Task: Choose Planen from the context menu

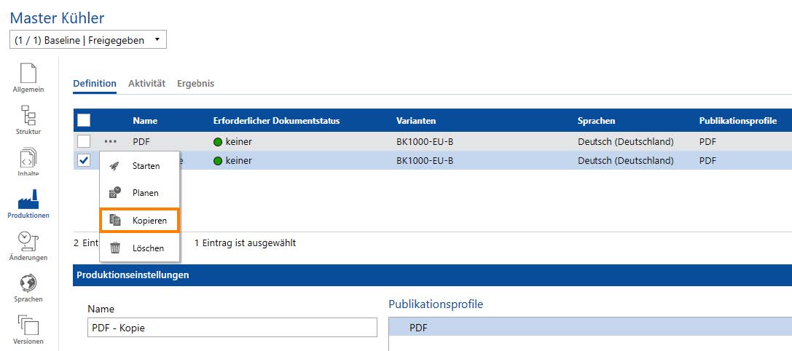Action: pos(144,193)
